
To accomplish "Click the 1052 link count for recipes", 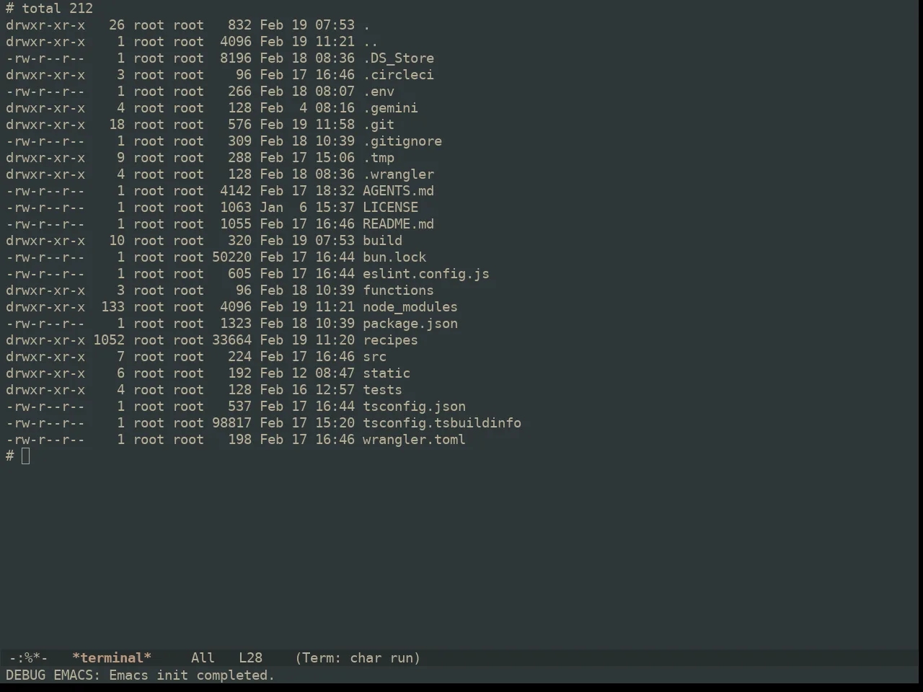I will point(109,340).
